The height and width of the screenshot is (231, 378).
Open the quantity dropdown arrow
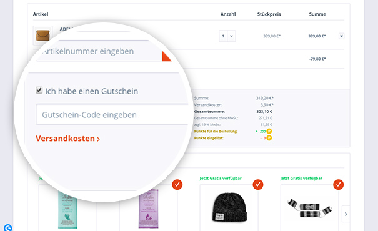(x=231, y=36)
